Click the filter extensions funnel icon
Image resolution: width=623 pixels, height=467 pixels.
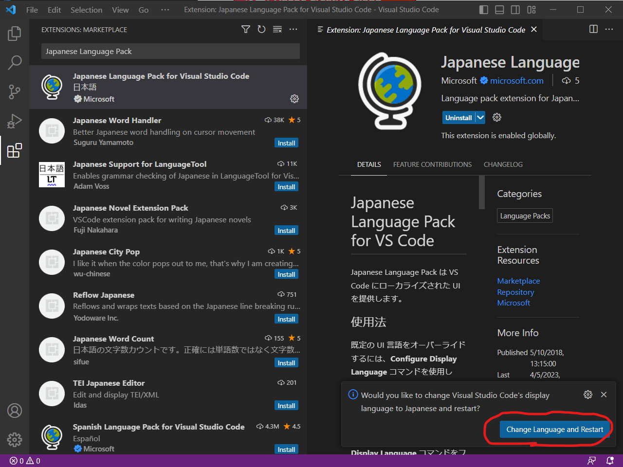[246, 30]
